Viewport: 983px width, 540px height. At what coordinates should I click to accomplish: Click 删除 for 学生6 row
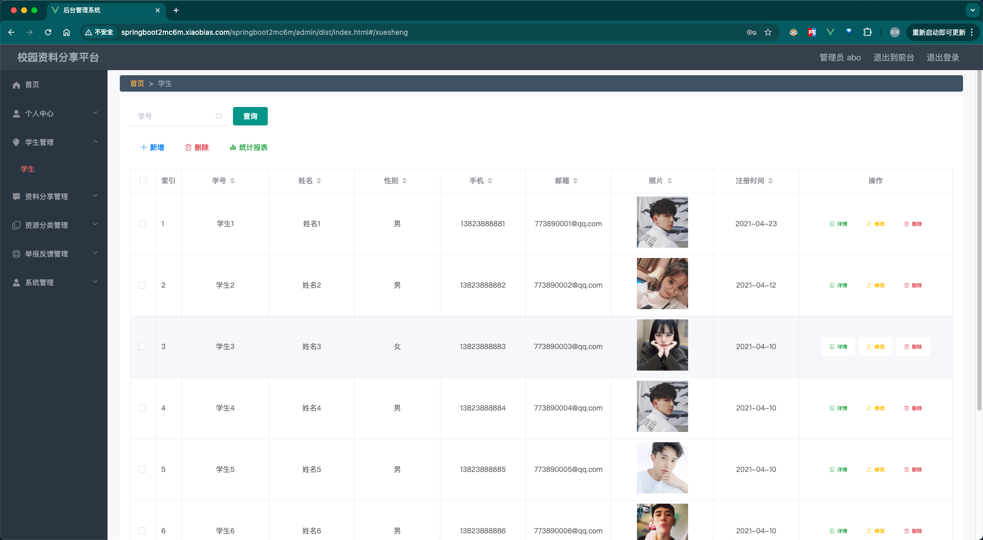coord(913,531)
